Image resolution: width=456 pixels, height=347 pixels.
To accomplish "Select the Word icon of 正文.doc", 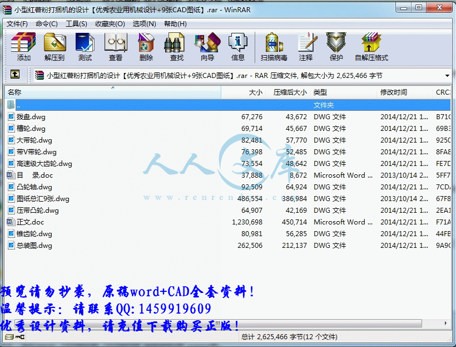I will [11, 222].
